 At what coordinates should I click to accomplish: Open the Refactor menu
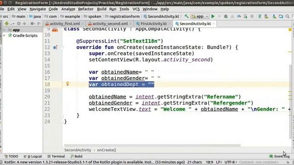click(x=86, y=9)
